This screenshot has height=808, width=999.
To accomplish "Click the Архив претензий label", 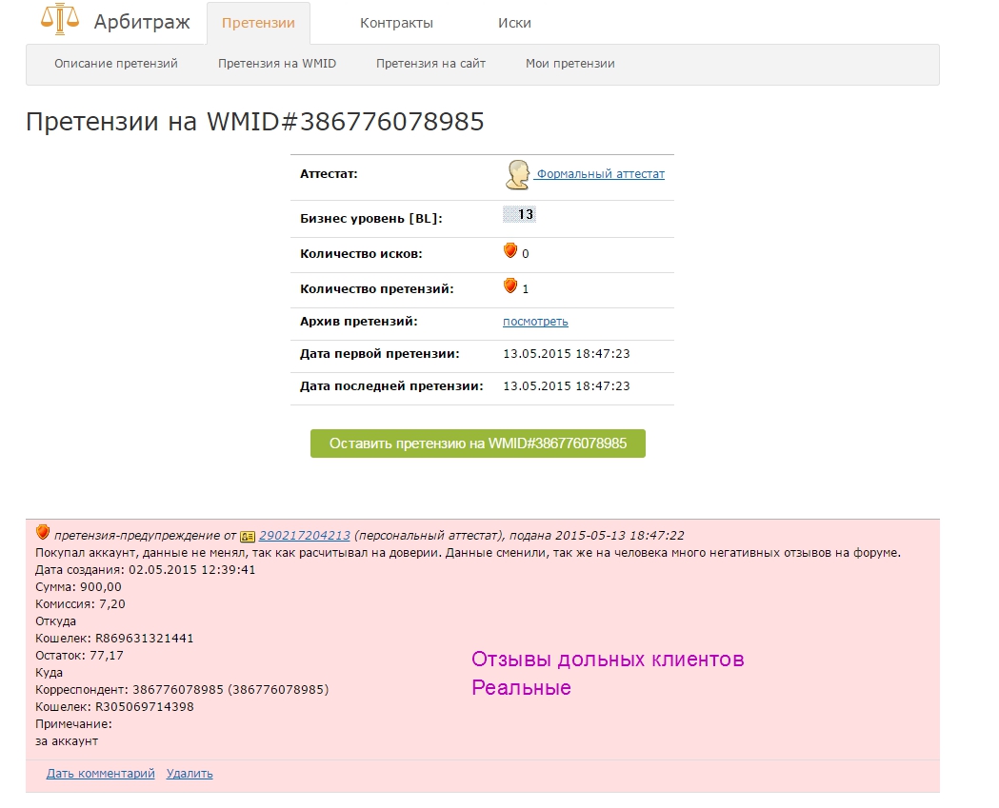I will pos(359,322).
